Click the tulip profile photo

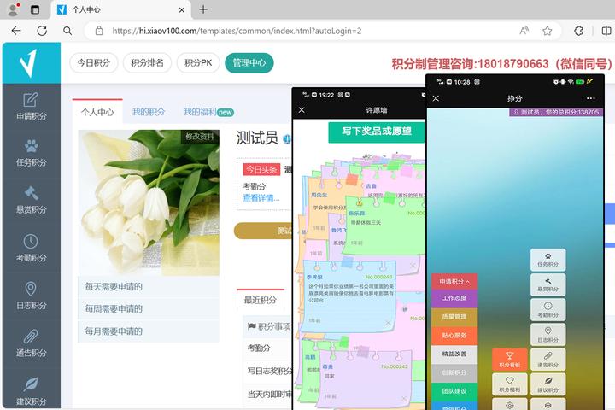(149, 202)
